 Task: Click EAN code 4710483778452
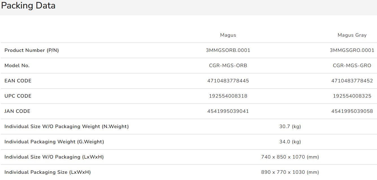pos(352,81)
